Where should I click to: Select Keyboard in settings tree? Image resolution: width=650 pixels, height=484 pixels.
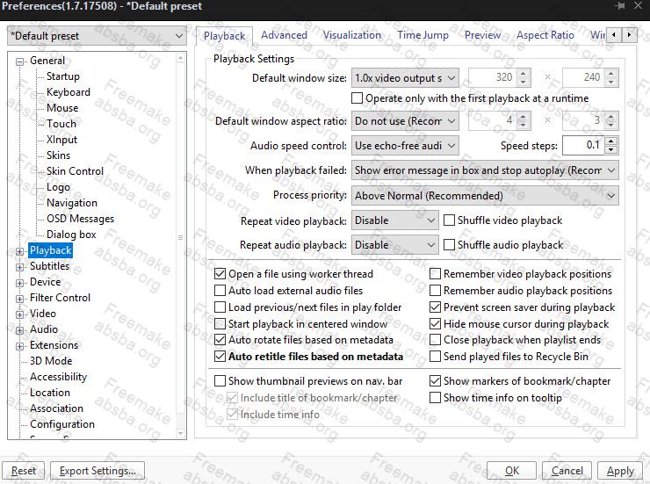pos(69,92)
